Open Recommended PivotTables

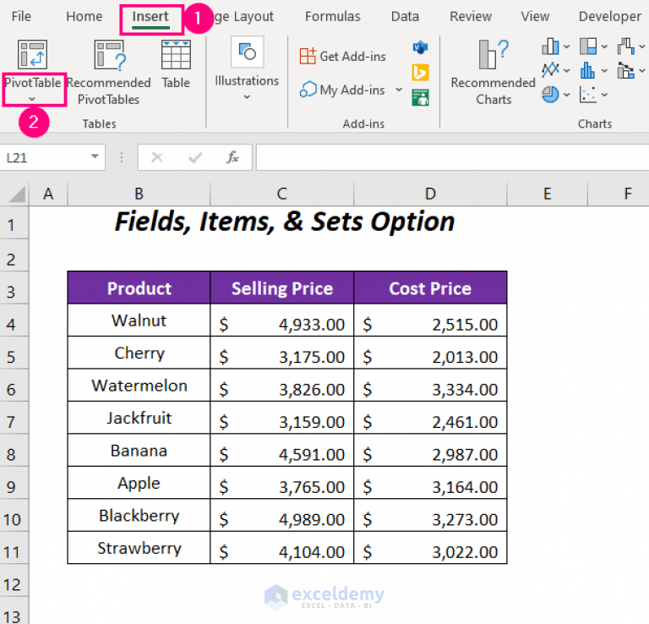click(x=108, y=73)
